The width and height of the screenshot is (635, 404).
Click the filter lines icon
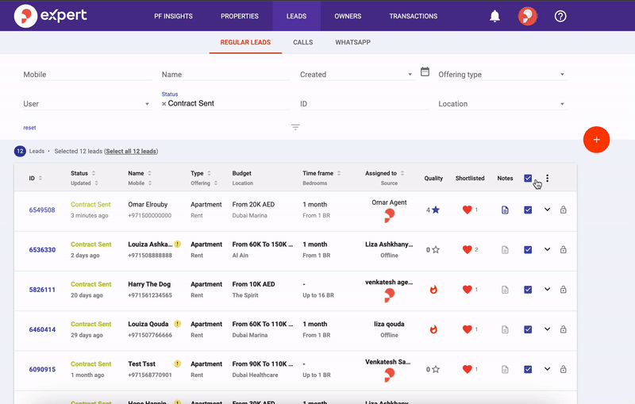click(295, 127)
